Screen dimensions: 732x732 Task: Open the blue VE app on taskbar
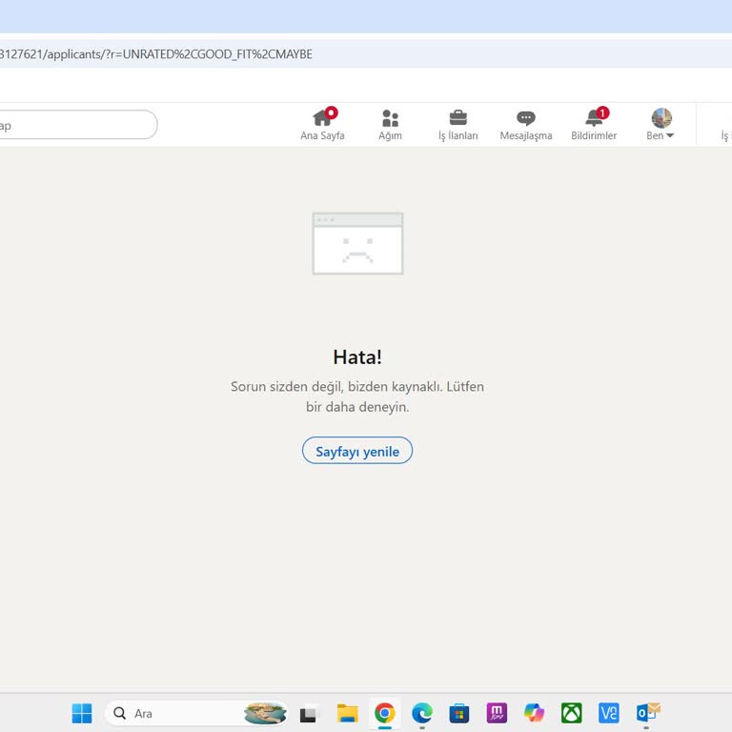pyautogui.click(x=609, y=713)
